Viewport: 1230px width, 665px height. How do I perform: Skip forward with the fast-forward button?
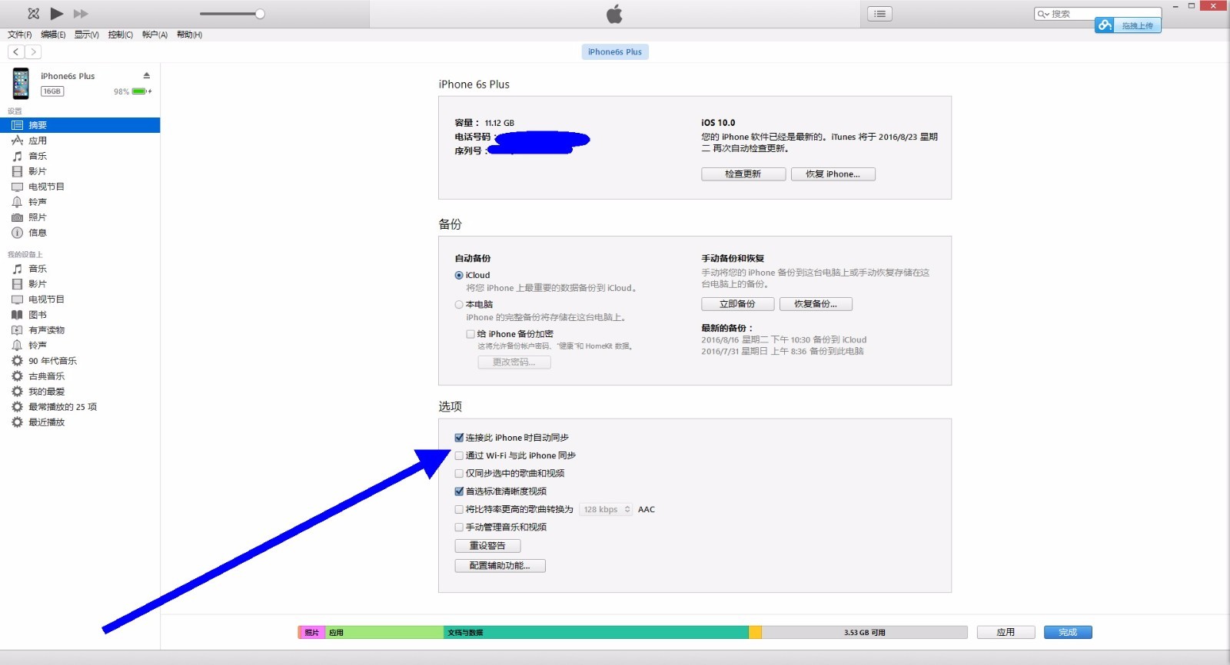pos(81,13)
